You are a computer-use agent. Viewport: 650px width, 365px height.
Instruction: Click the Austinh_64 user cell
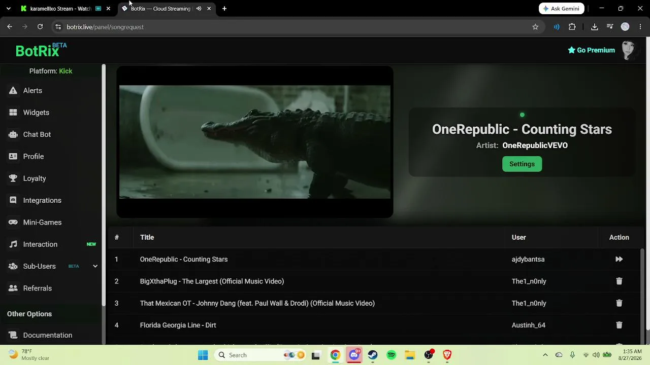click(x=529, y=325)
